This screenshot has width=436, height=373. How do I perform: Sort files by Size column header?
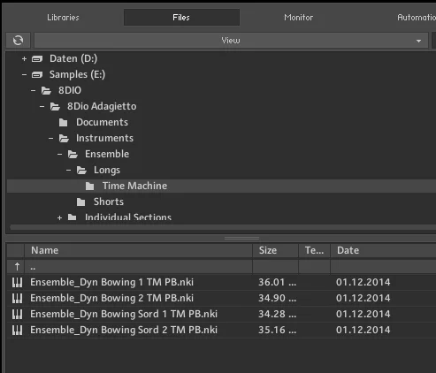click(275, 250)
